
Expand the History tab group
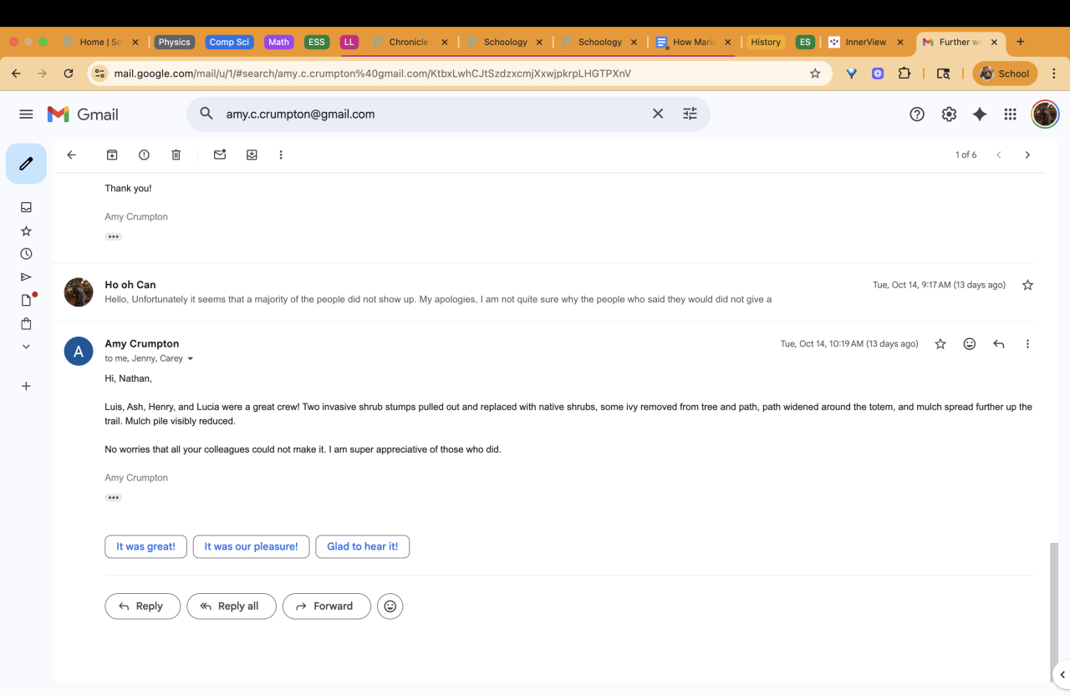[x=766, y=42]
